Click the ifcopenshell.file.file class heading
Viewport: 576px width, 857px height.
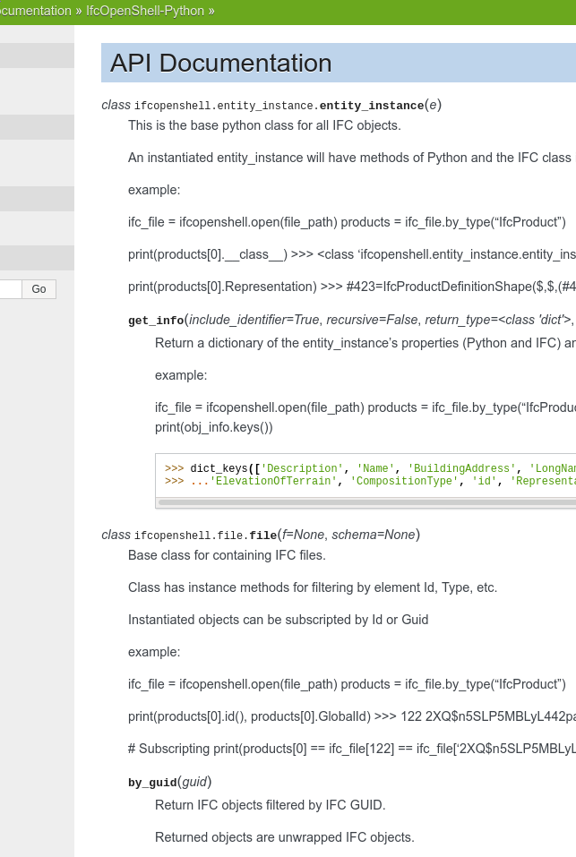tap(262, 535)
